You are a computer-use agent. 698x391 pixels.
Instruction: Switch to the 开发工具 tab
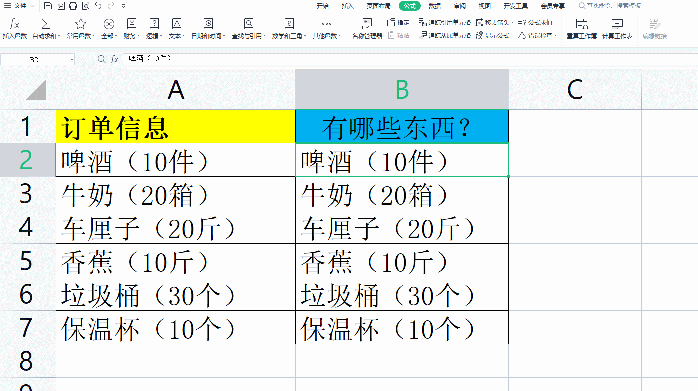coord(515,6)
